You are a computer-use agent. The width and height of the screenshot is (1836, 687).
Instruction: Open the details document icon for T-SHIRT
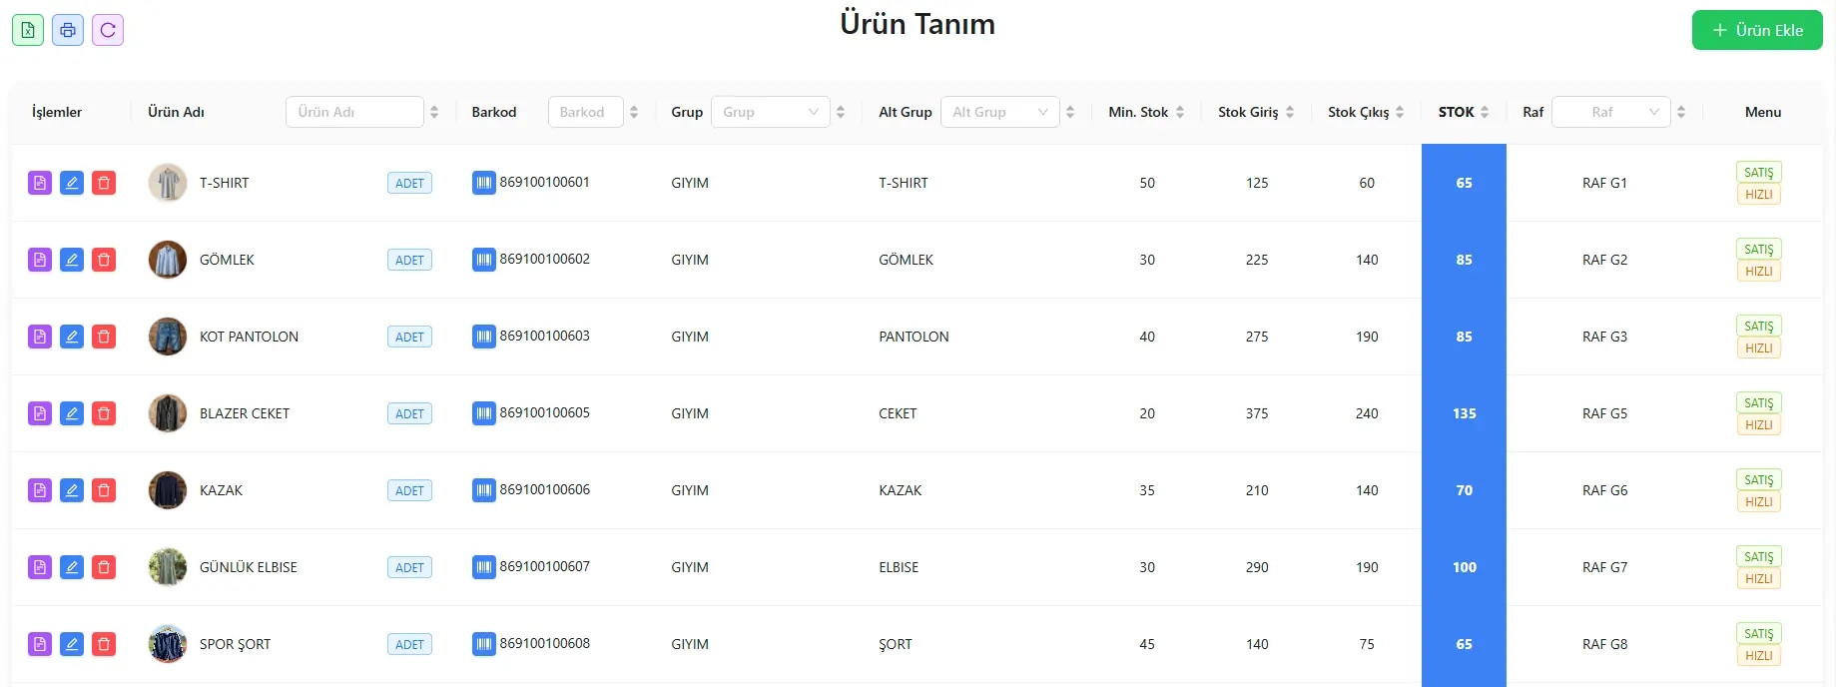pos(40,183)
